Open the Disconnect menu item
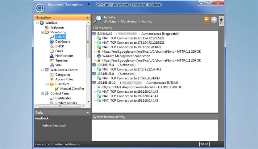Image resolution: width=258 pixels, height=149 pixels. pyautogui.click(x=55, y=4)
